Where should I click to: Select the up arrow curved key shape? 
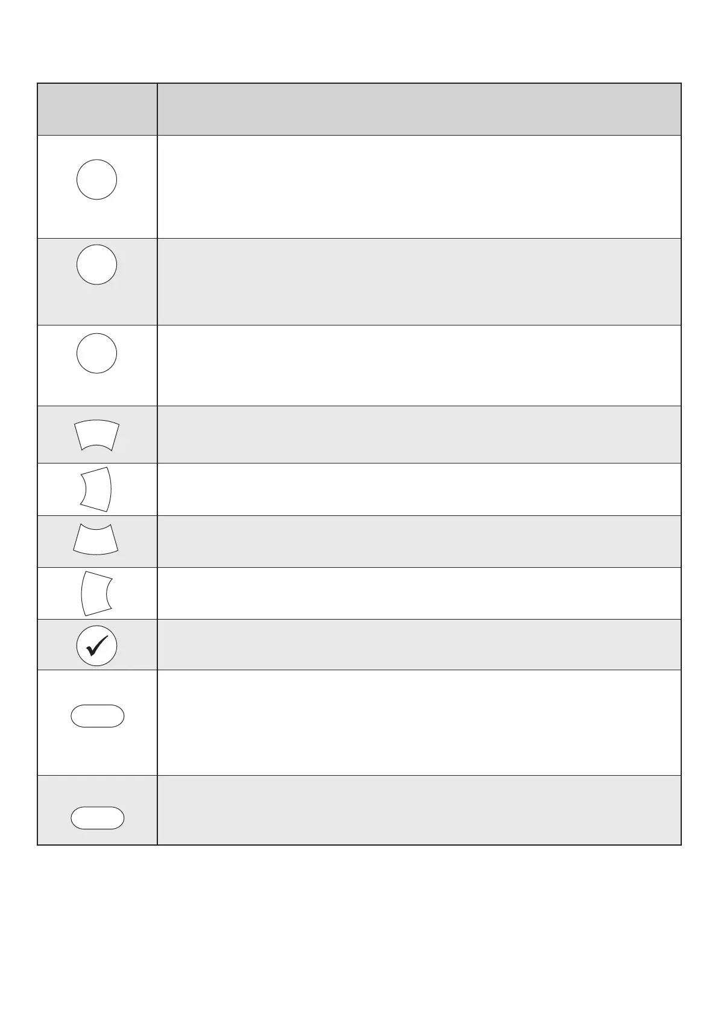[96, 435]
